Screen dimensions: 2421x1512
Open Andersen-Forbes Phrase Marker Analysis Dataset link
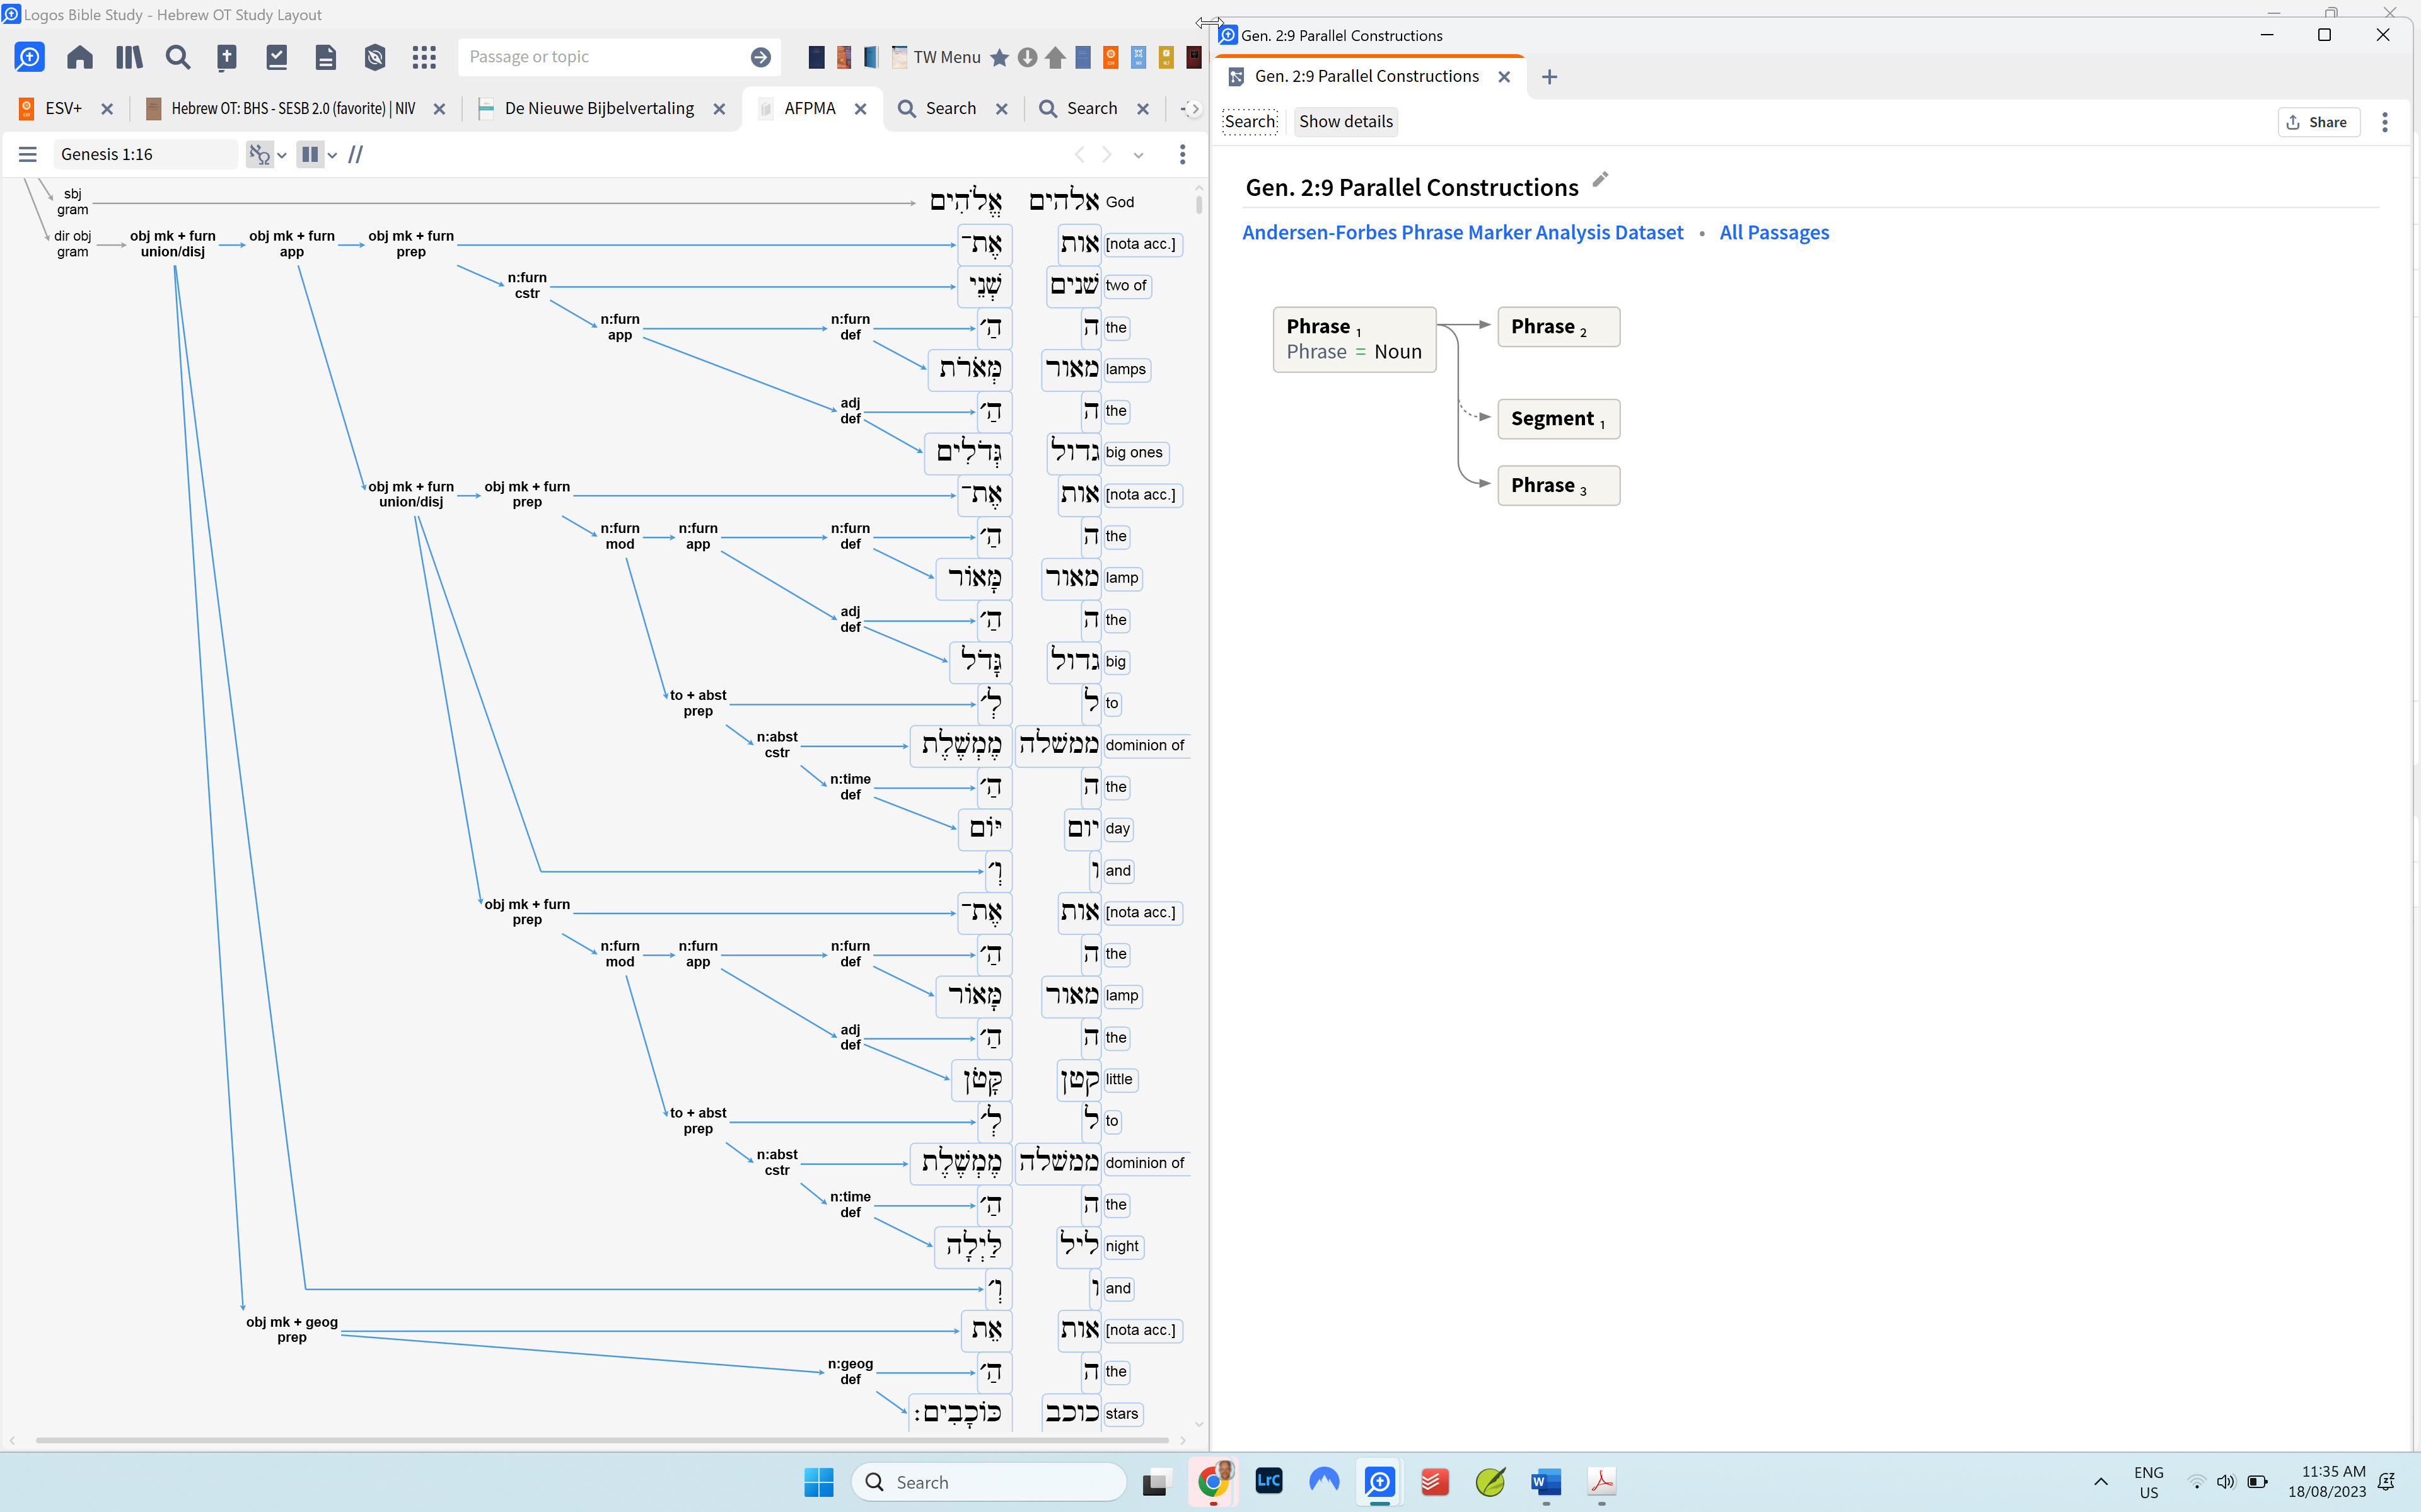pyautogui.click(x=1463, y=232)
